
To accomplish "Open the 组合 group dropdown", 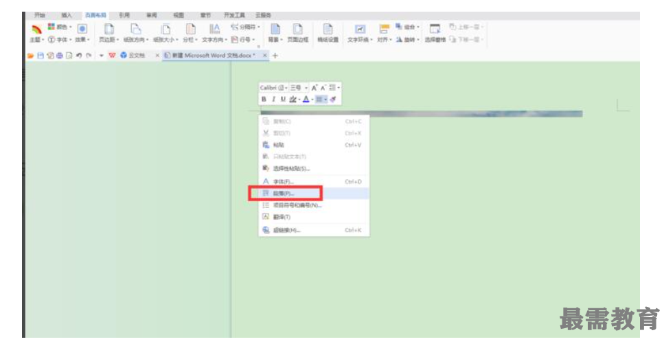I will click(x=407, y=27).
